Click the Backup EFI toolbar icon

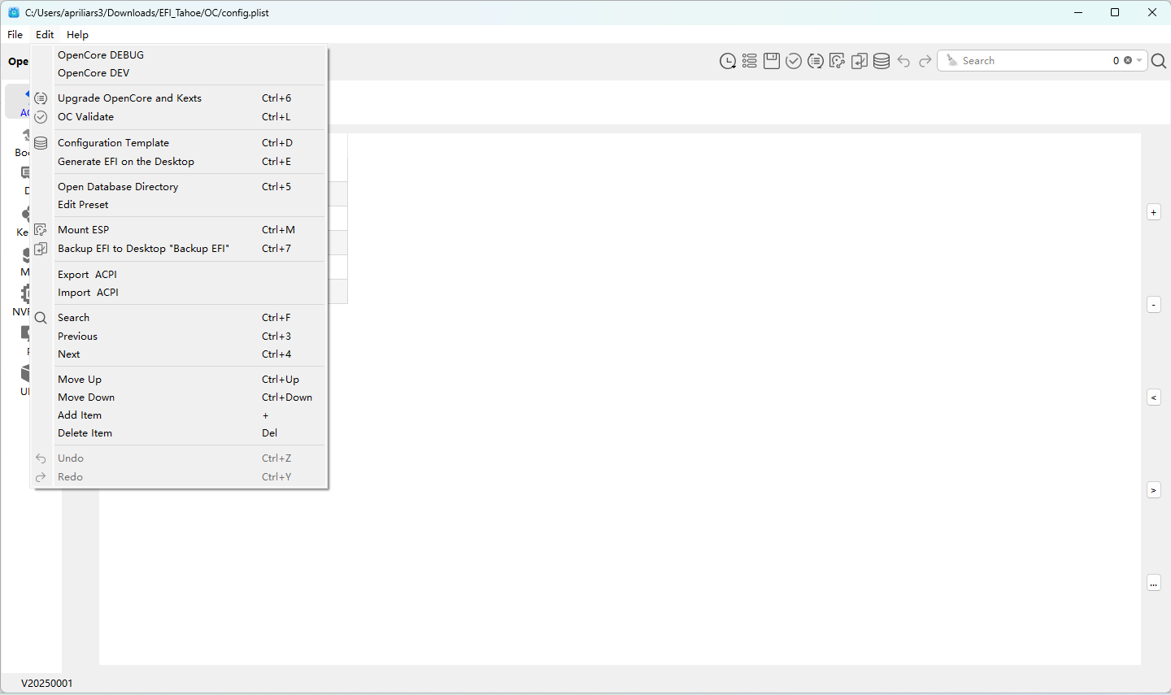coord(859,61)
